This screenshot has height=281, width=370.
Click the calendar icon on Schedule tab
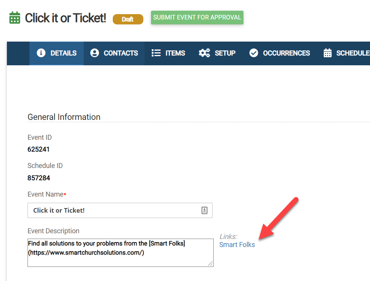(328, 53)
